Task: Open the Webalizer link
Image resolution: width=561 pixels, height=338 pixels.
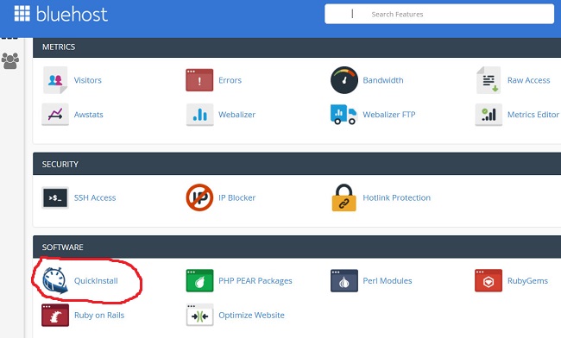Action: [x=236, y=115]
